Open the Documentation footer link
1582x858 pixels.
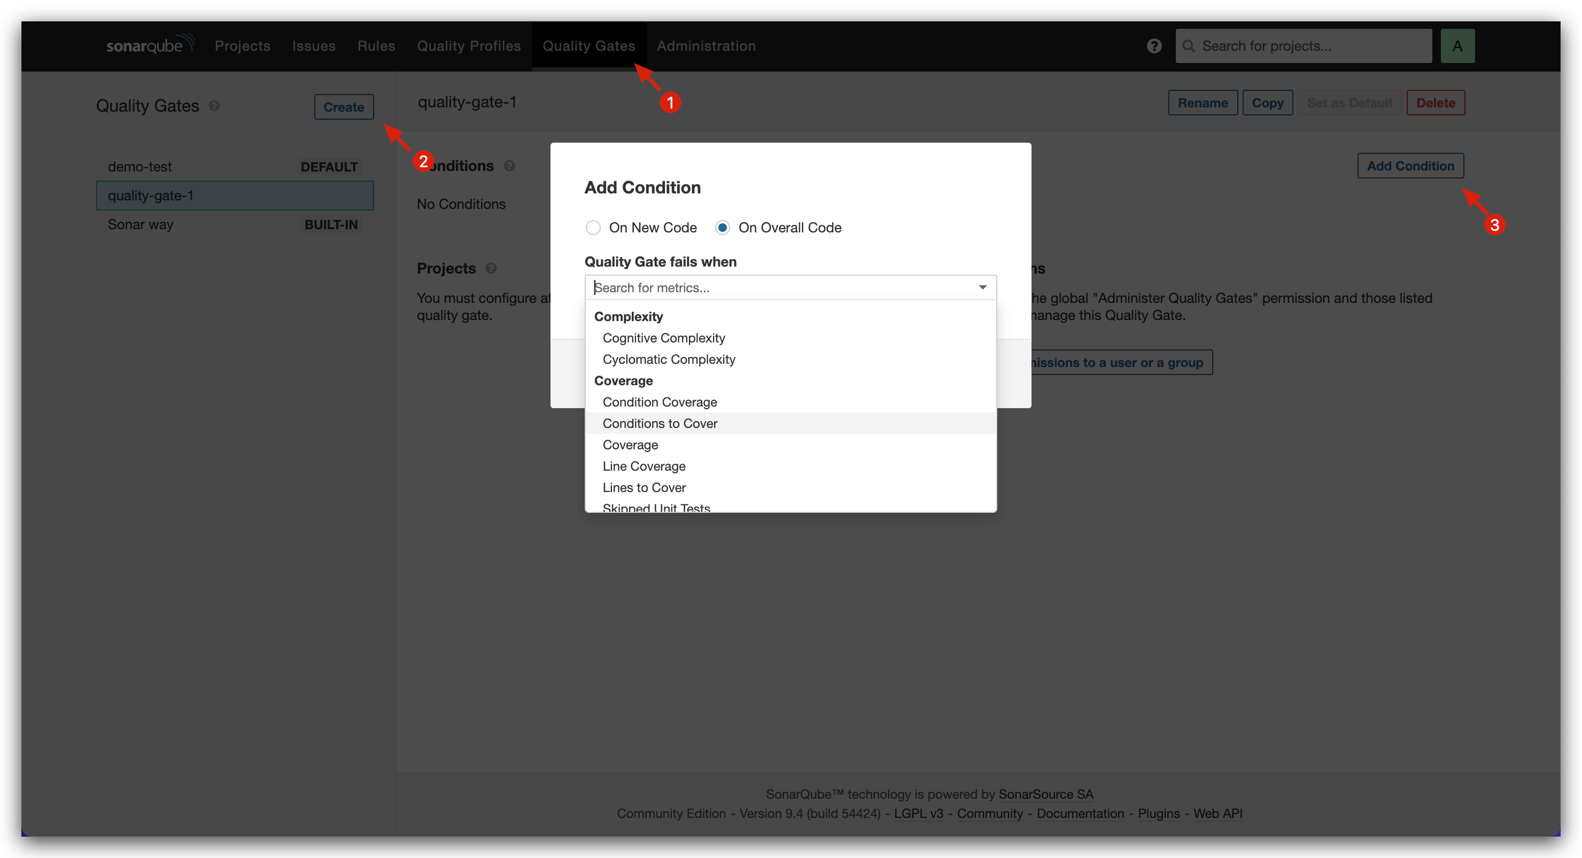pyautogui.click(x=1080, y=813)
